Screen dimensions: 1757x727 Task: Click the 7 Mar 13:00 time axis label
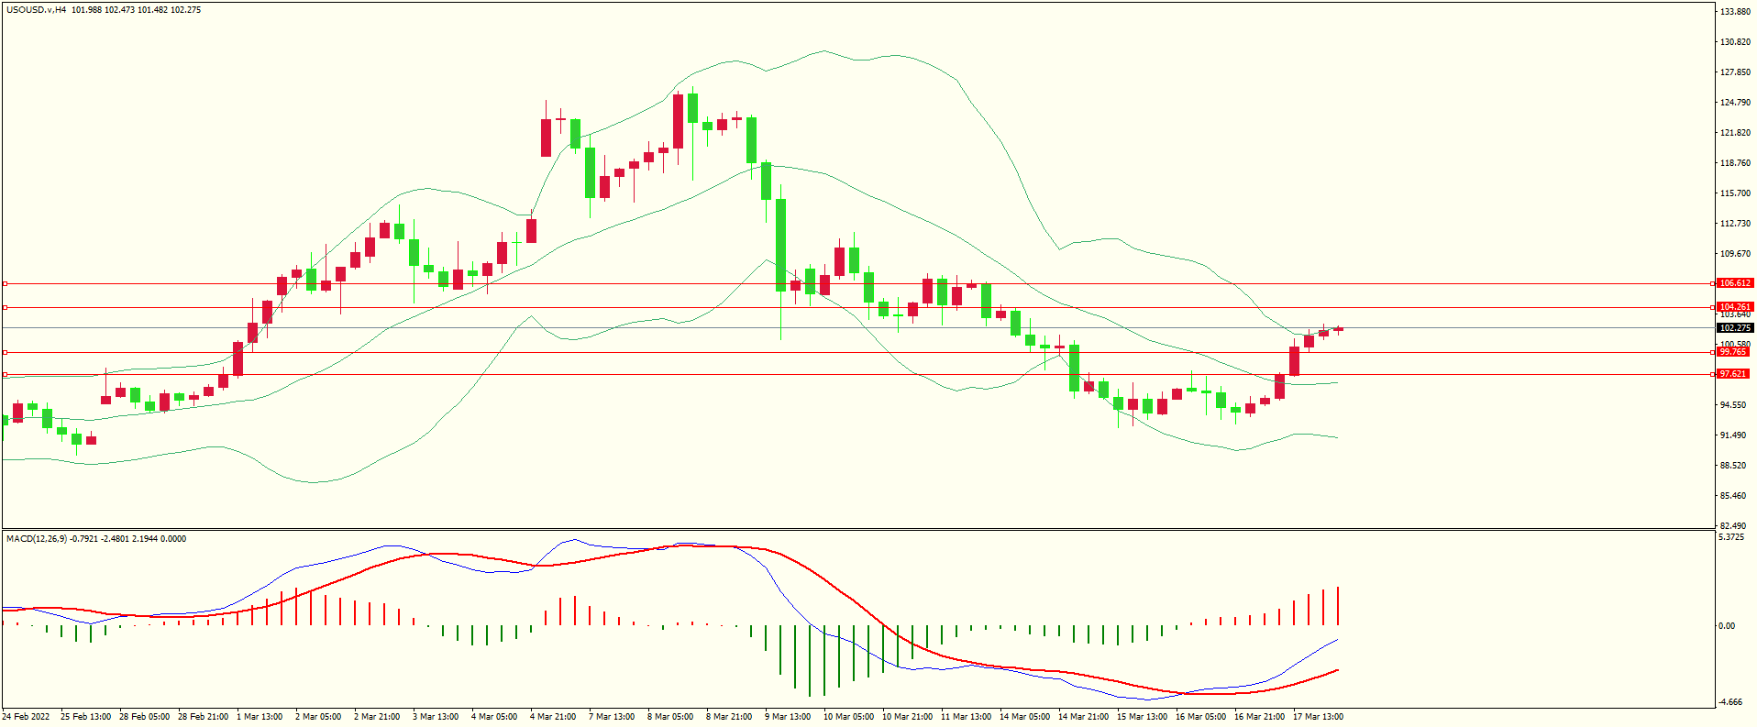(612, 717)
